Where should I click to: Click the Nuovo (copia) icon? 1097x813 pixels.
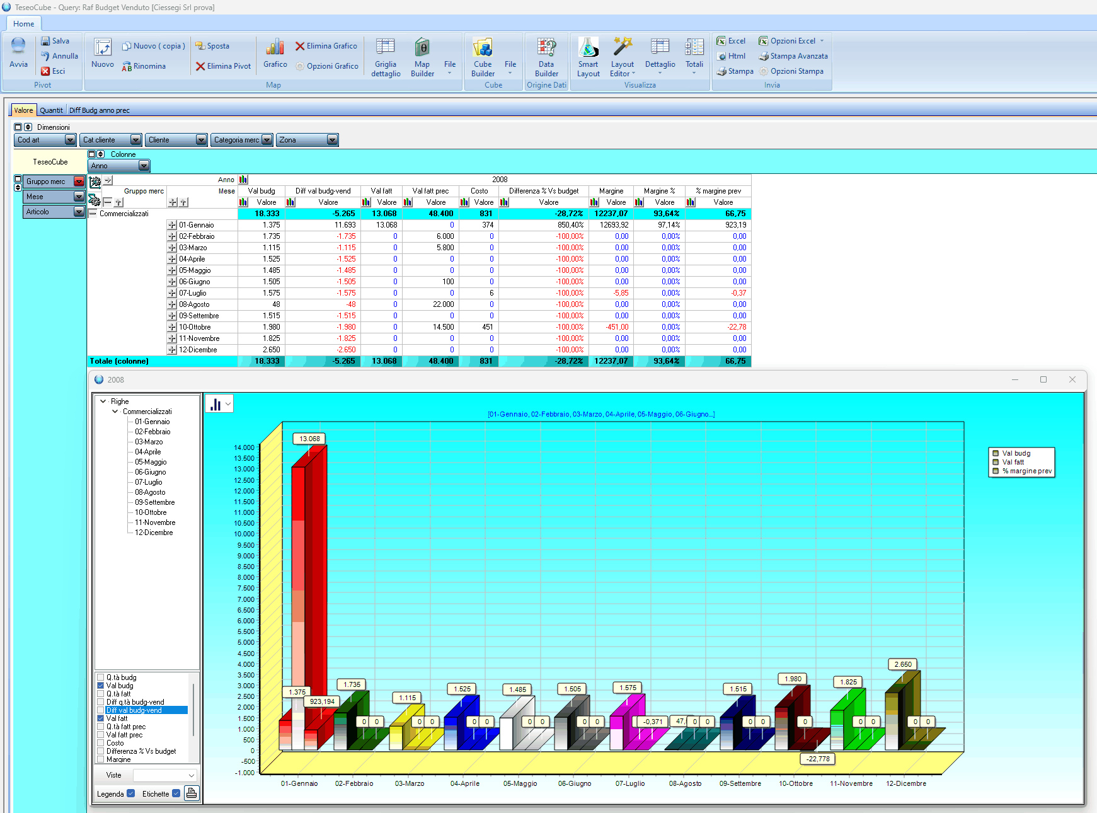[x=127, y=46]
